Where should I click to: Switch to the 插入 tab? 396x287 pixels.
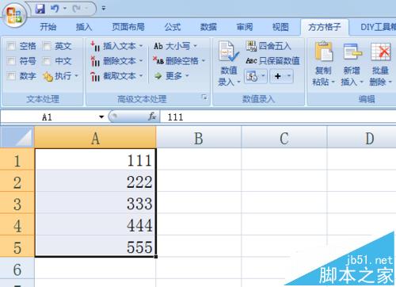pos(84,27)
